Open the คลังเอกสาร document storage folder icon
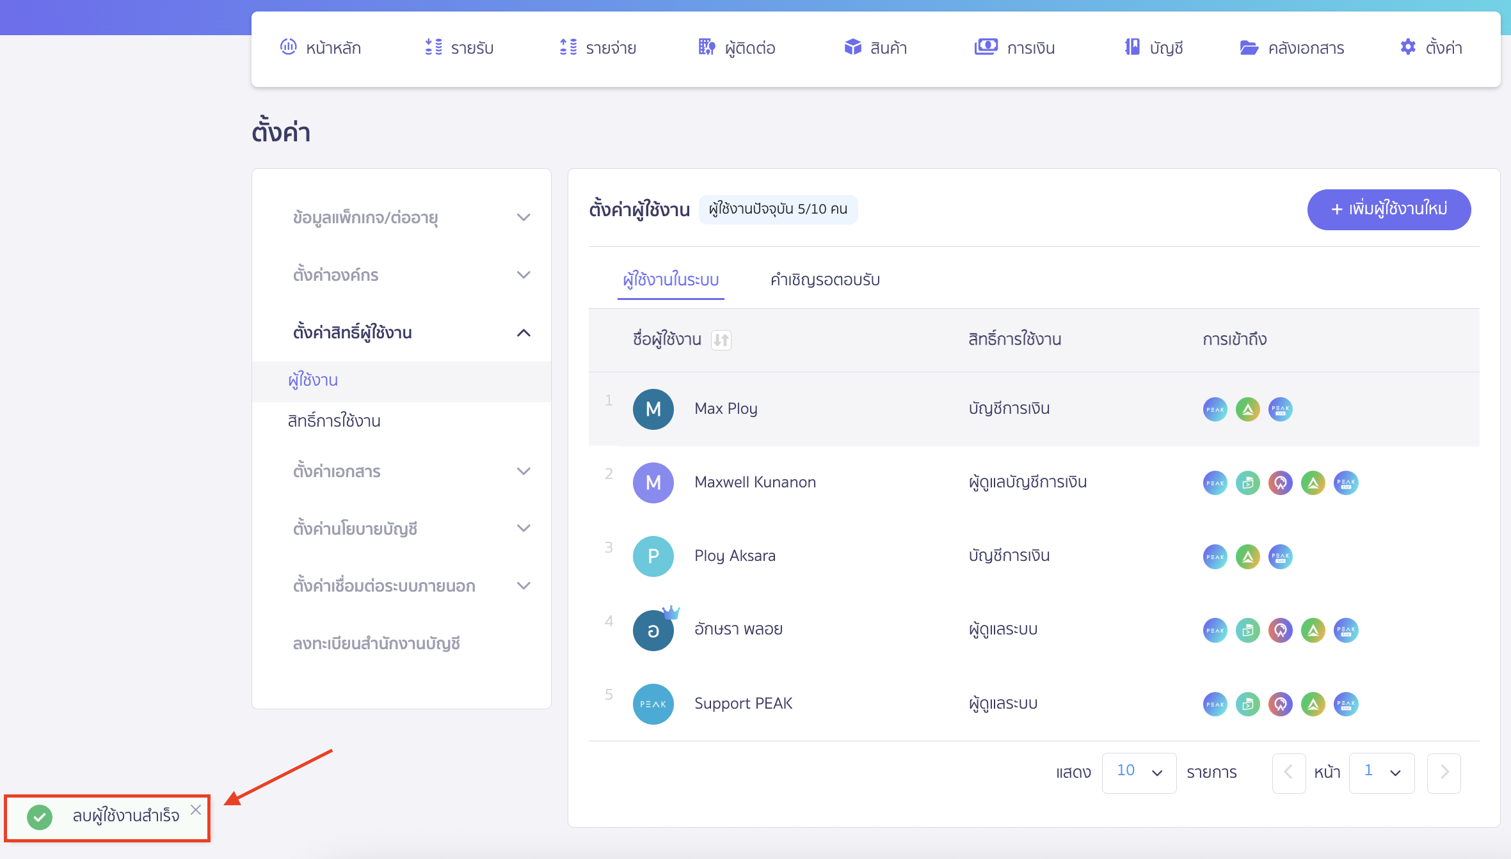This screenshot has width=1511, height=859. [x=1248, y=47]
